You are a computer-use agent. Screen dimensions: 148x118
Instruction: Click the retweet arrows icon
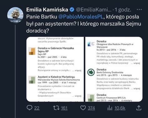tap(56, 108)
